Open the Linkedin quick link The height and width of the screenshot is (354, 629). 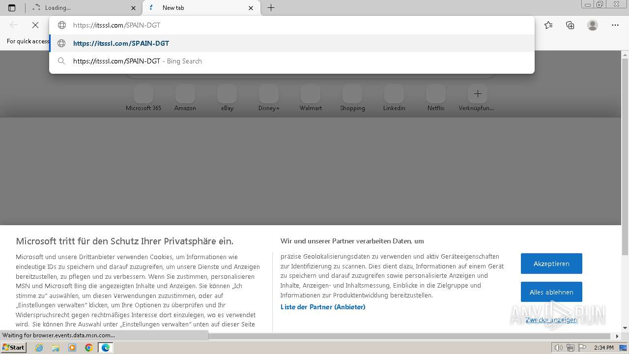point(394,98)
